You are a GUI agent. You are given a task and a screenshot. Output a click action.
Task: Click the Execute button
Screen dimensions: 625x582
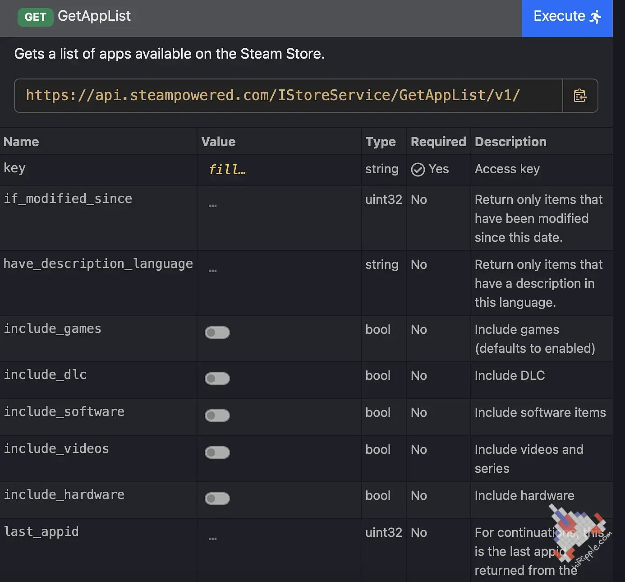pos(567,17)
